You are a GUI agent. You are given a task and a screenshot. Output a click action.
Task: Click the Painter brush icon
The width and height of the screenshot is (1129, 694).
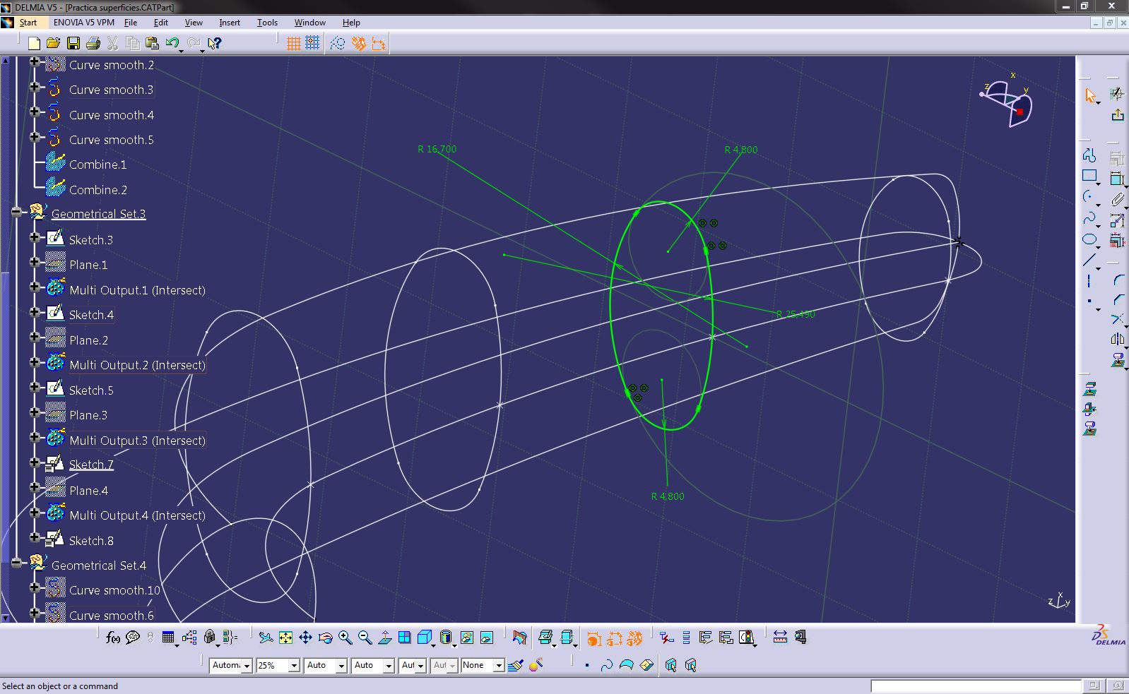pyautogui.click(x=515, y=665)
